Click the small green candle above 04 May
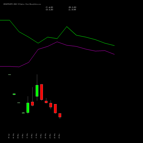This screenshot has height=143, width=143. tap(14, 94)
